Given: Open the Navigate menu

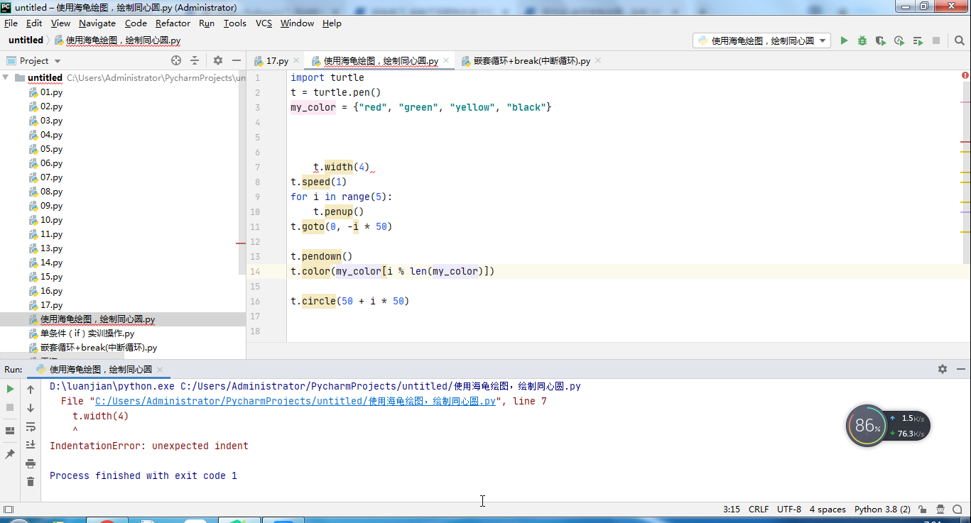Looking at the screenshot, I should [97, 23].
